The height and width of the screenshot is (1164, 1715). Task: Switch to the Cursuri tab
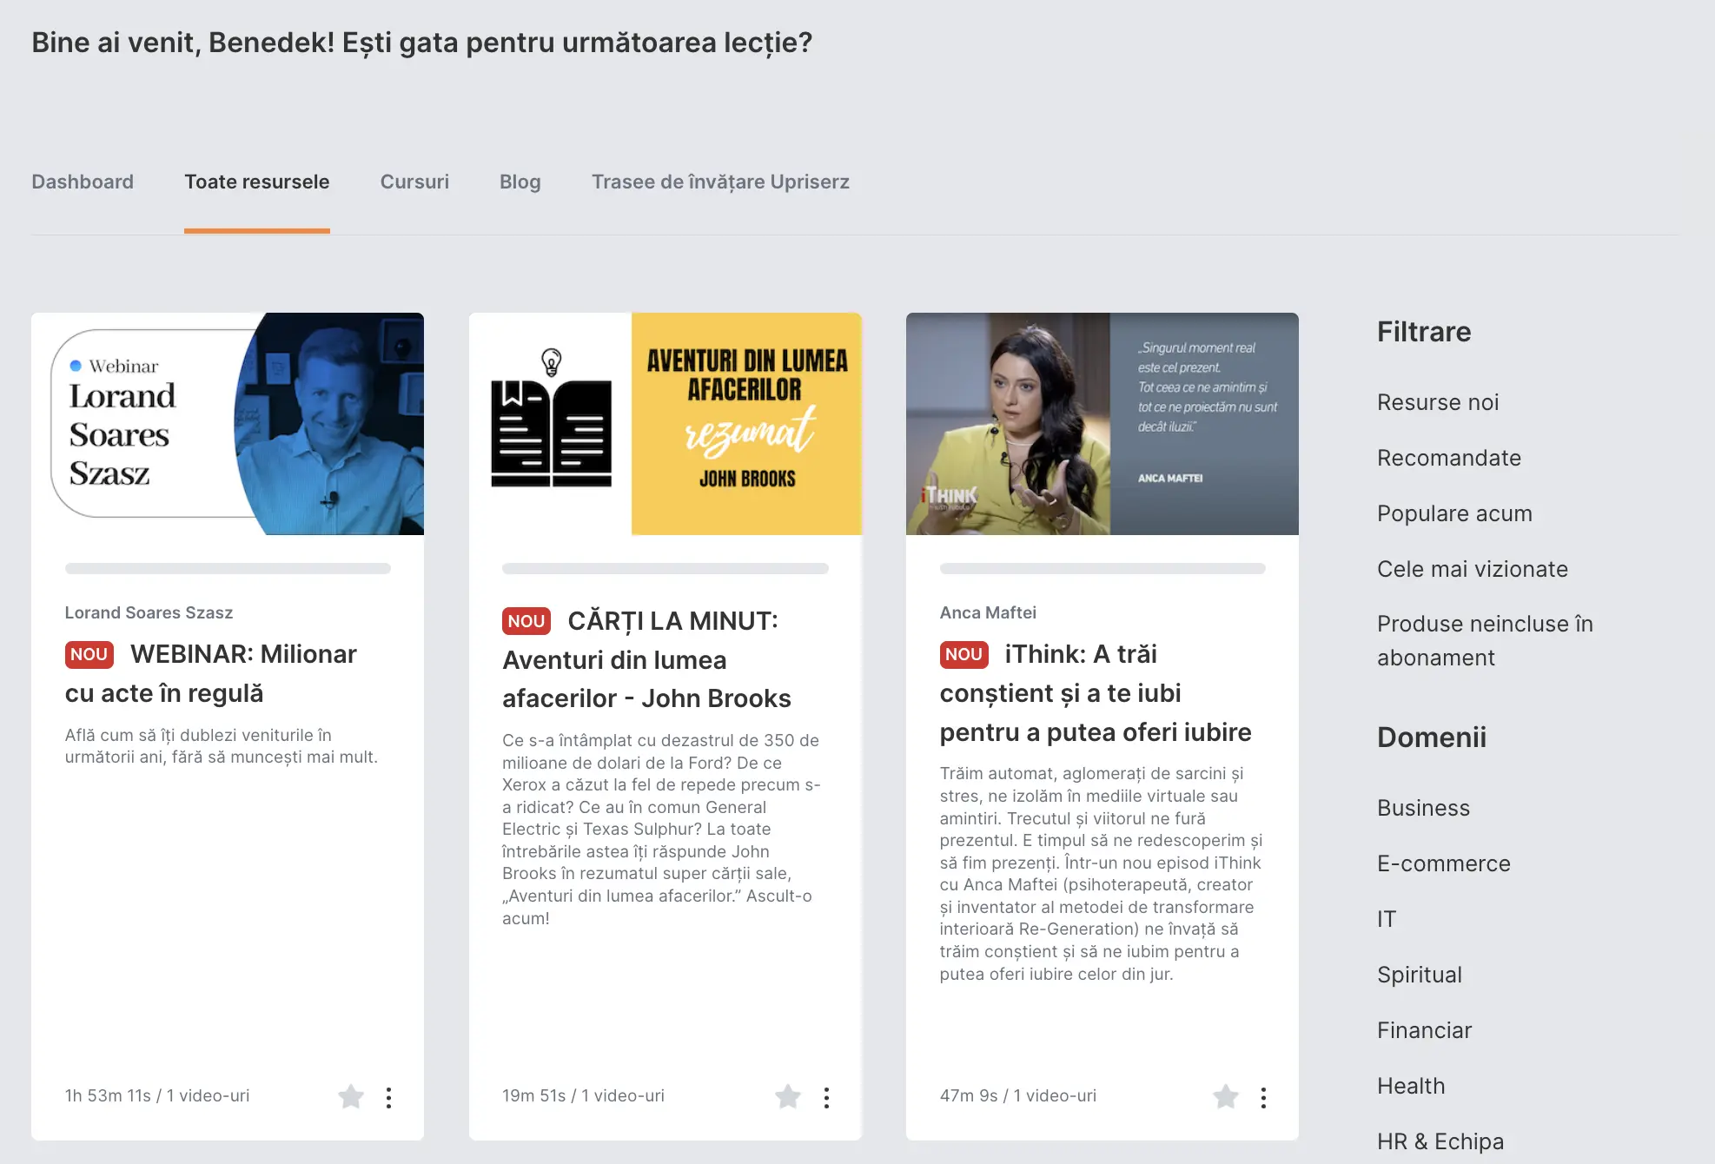click(414, 182)
